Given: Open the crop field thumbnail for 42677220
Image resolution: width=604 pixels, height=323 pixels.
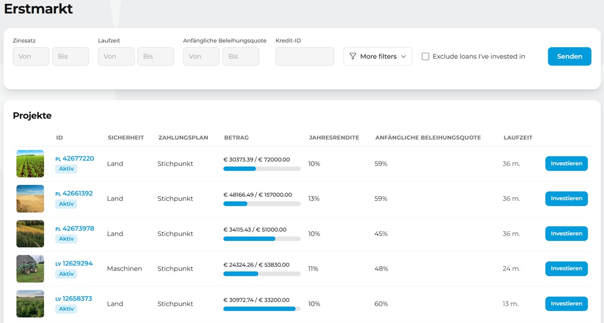Looking at the screenshot, I should [30, 164].
